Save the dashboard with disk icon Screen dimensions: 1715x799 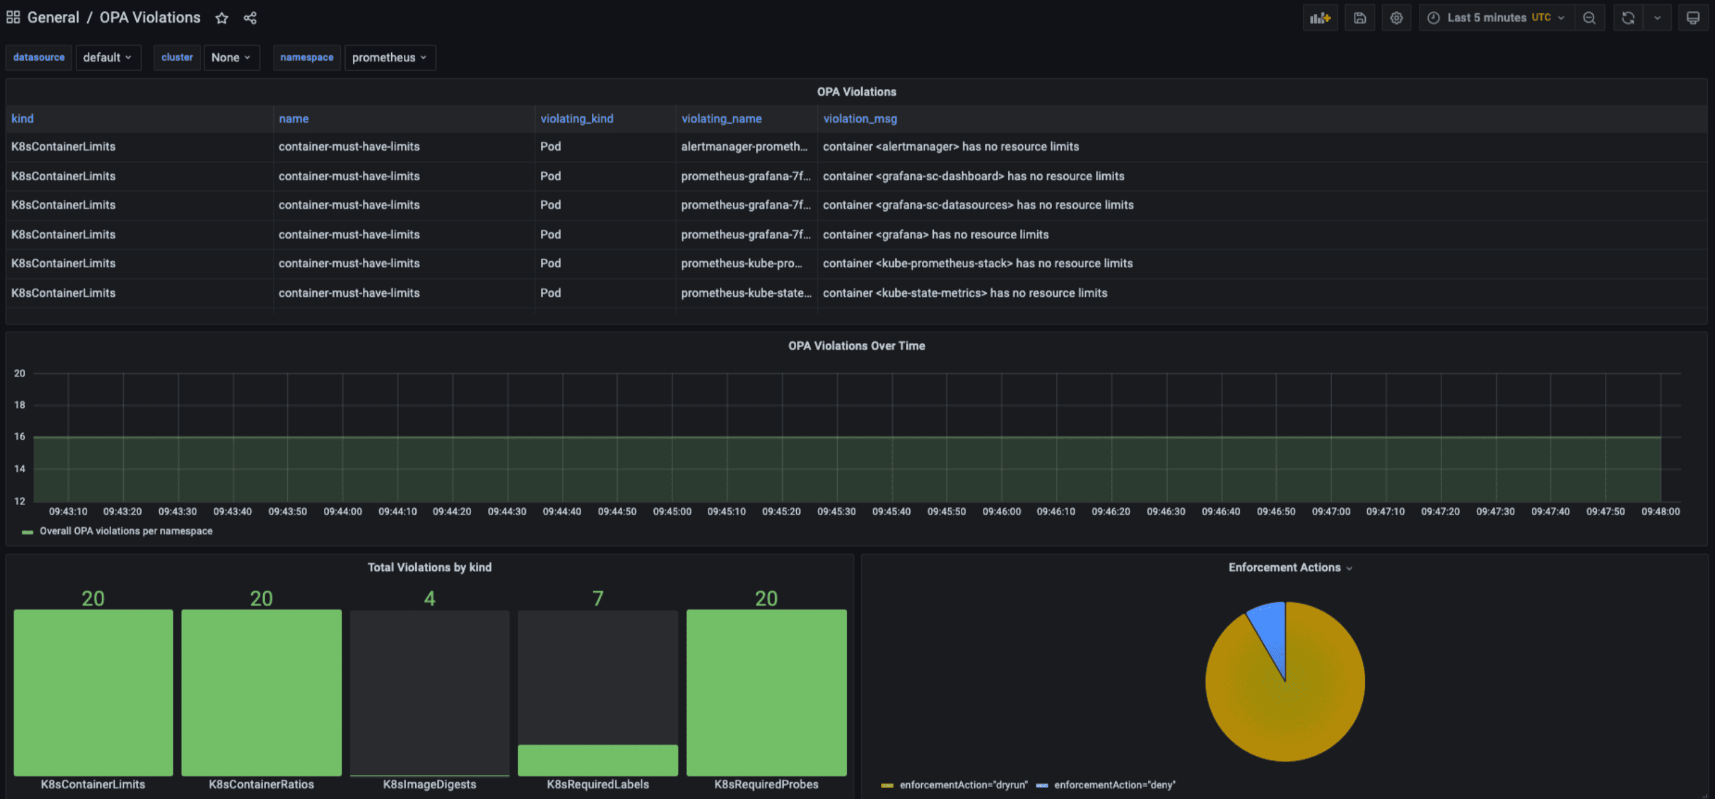pos(1359,18)
